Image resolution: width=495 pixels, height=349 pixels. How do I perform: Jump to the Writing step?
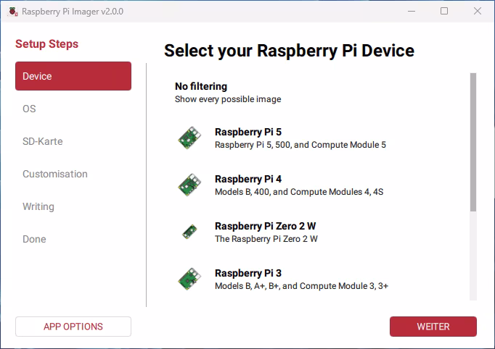click(x=38, y=206)
